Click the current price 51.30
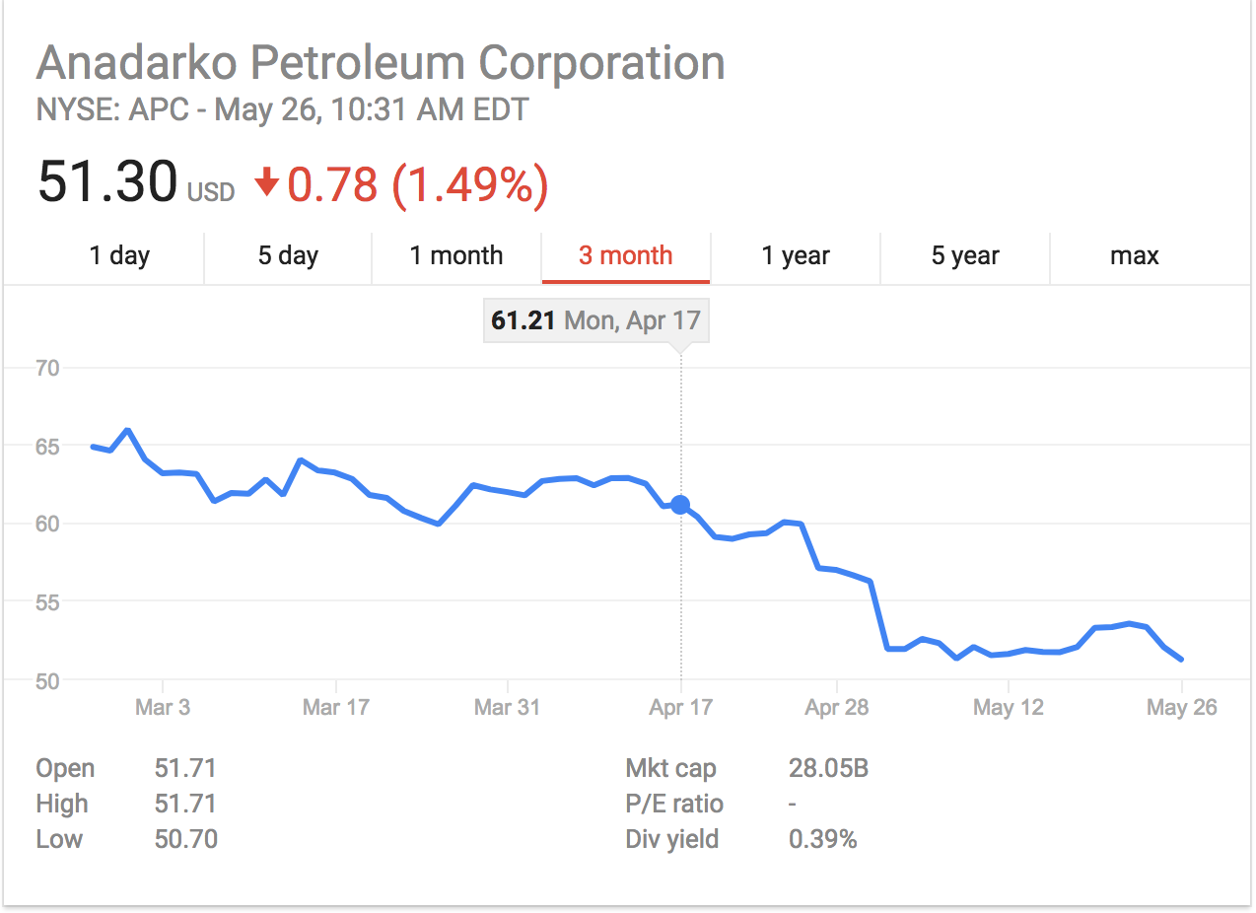The height and width of the screenshot is (913, 1256). point(107,183)
